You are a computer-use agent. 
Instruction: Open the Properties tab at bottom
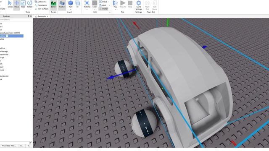9,146
